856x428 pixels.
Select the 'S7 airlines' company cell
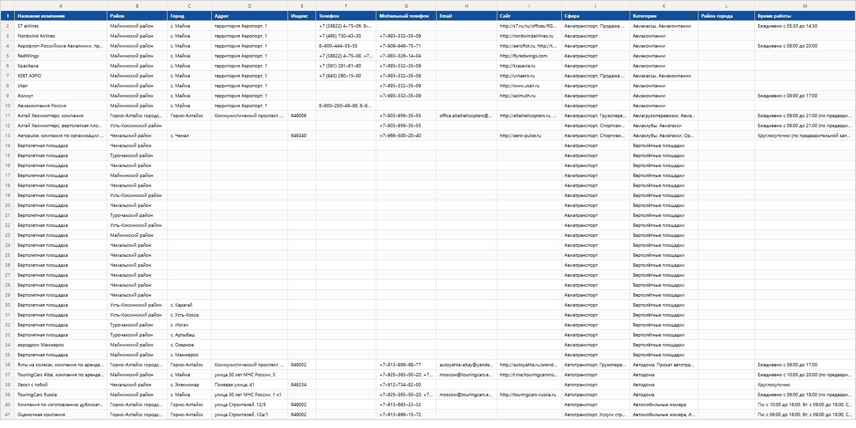pos(61,26)
